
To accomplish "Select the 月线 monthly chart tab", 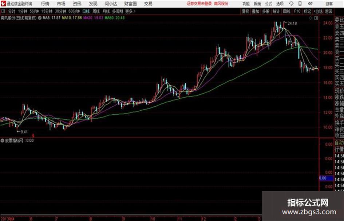I will 106,11.
